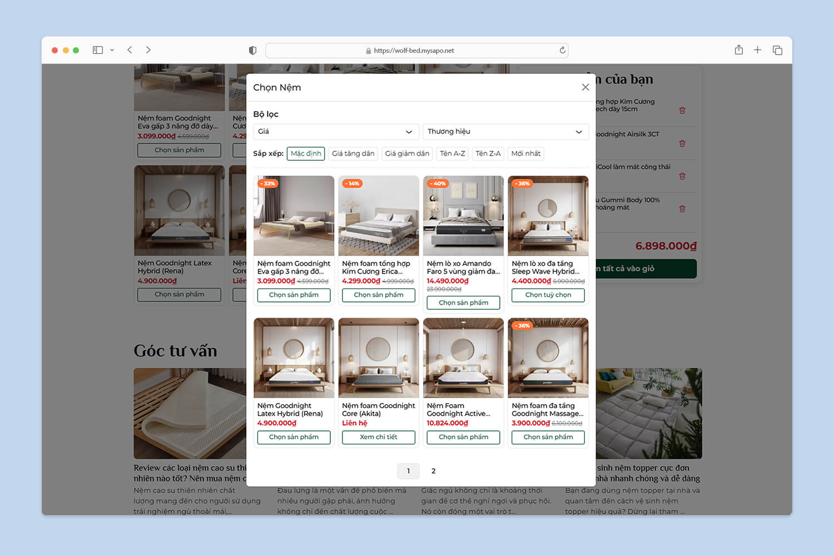Close the Chọn Nệm dialog
The height and width of the screenshot is (556, 834).
coord(585,87)
